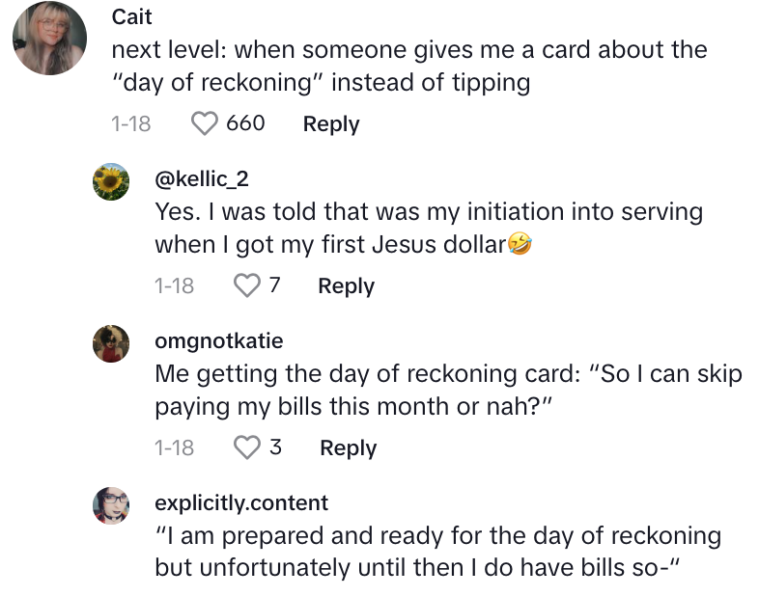Like Cait's comment with the heart icon
This screenshot has width=759, height=596.
(x=205, y=123)
